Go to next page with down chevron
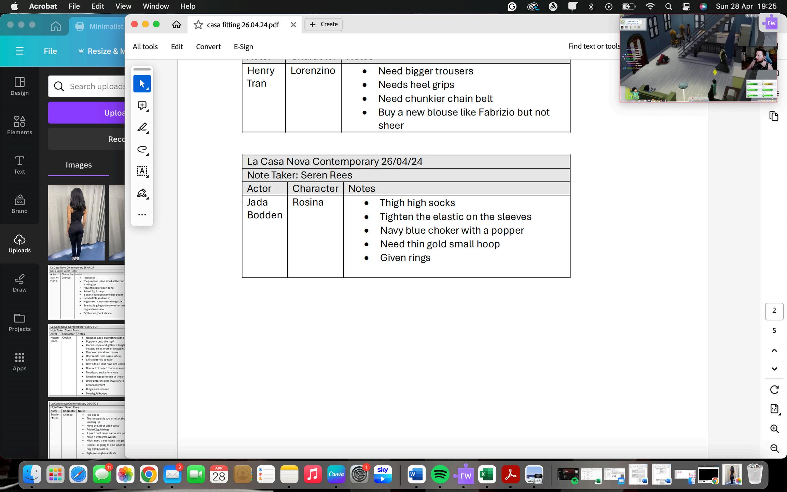 [774, 369]
